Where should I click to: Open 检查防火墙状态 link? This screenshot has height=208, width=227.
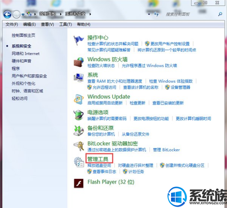point(101,65)
